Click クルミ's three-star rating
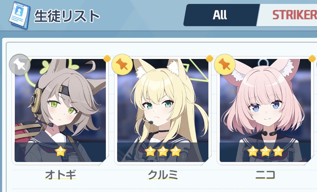Viewport: 317px width, 192px height. click(163, 151)
